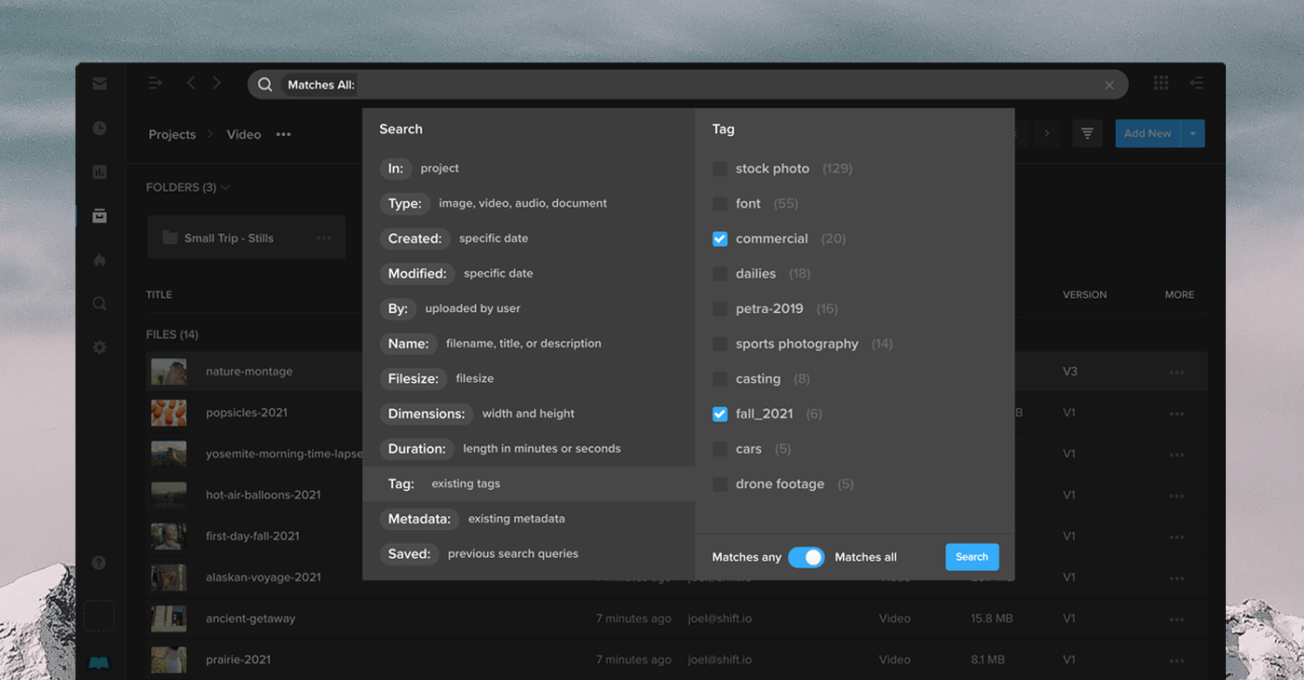Open the recent activity clock icon
Screen dimensions: 1304x680
point(100,129)
